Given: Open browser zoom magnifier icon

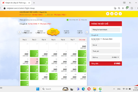Looking at the screenshot, I should pyautogui.click(x=119, y=8).
